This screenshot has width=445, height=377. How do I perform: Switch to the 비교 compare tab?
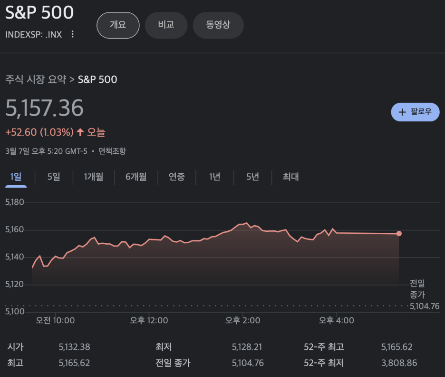(x=166, y=25)
